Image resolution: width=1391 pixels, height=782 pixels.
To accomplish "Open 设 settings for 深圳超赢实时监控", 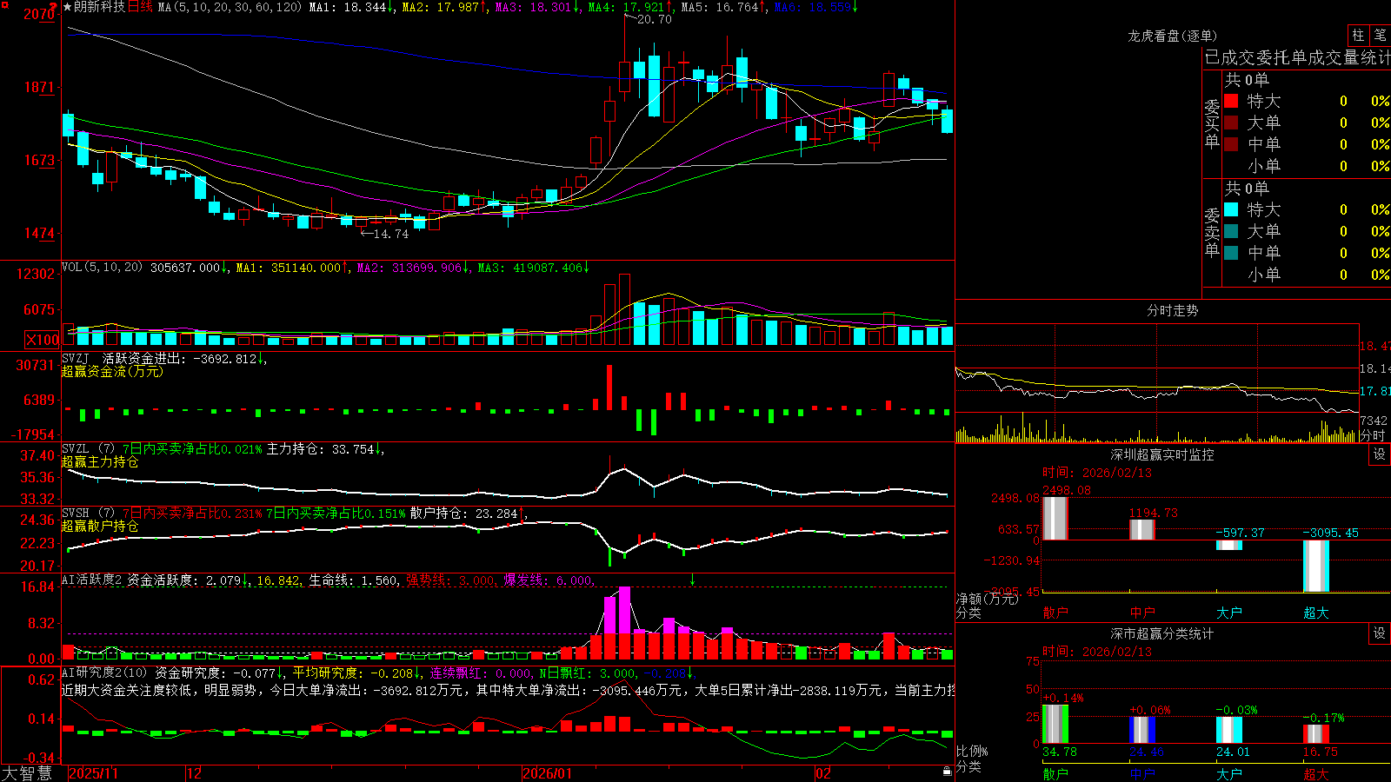I will pos(1380,454).
